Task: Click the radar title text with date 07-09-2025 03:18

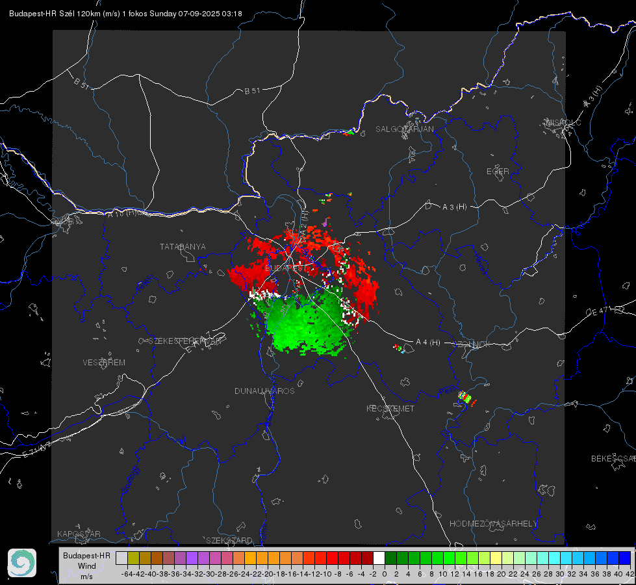Action: coord(125,14)
